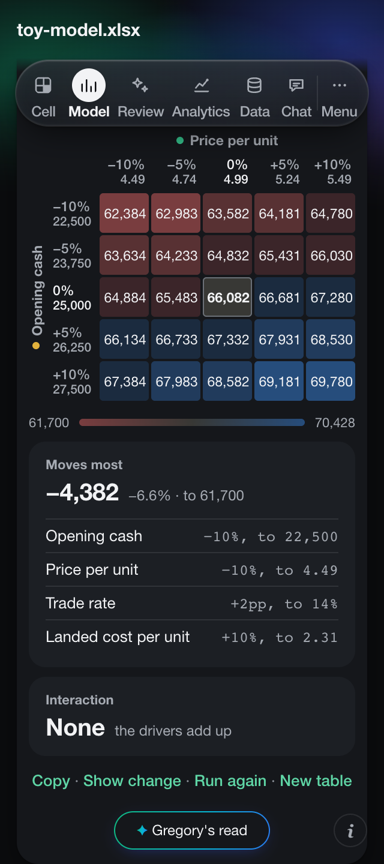
Task: Click cell 66,733
Action: [x=176, y=339]
